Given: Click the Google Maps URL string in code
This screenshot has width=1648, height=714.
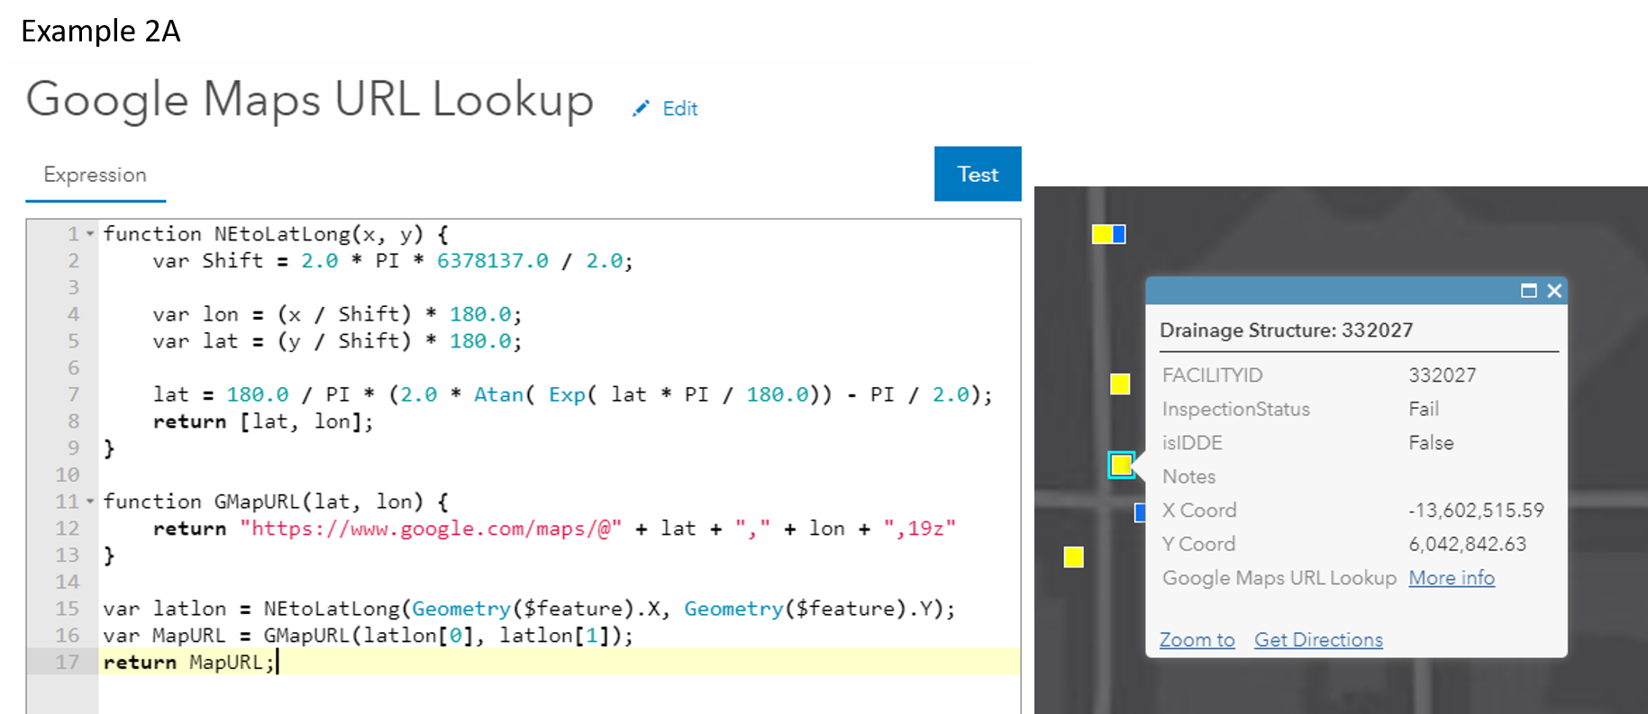Looking at the screenshot, I should pos(431,529).
